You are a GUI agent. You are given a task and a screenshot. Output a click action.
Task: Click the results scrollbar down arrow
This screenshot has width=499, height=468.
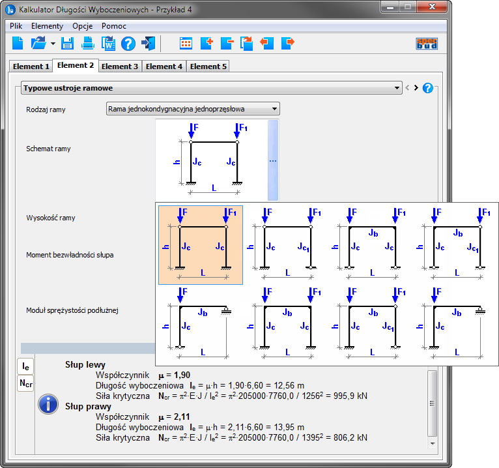click(x=432, y=443)
